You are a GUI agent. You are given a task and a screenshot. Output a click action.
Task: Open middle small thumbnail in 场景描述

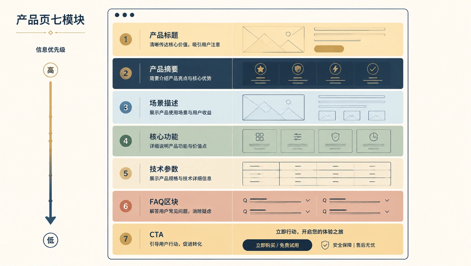[352, 116]
